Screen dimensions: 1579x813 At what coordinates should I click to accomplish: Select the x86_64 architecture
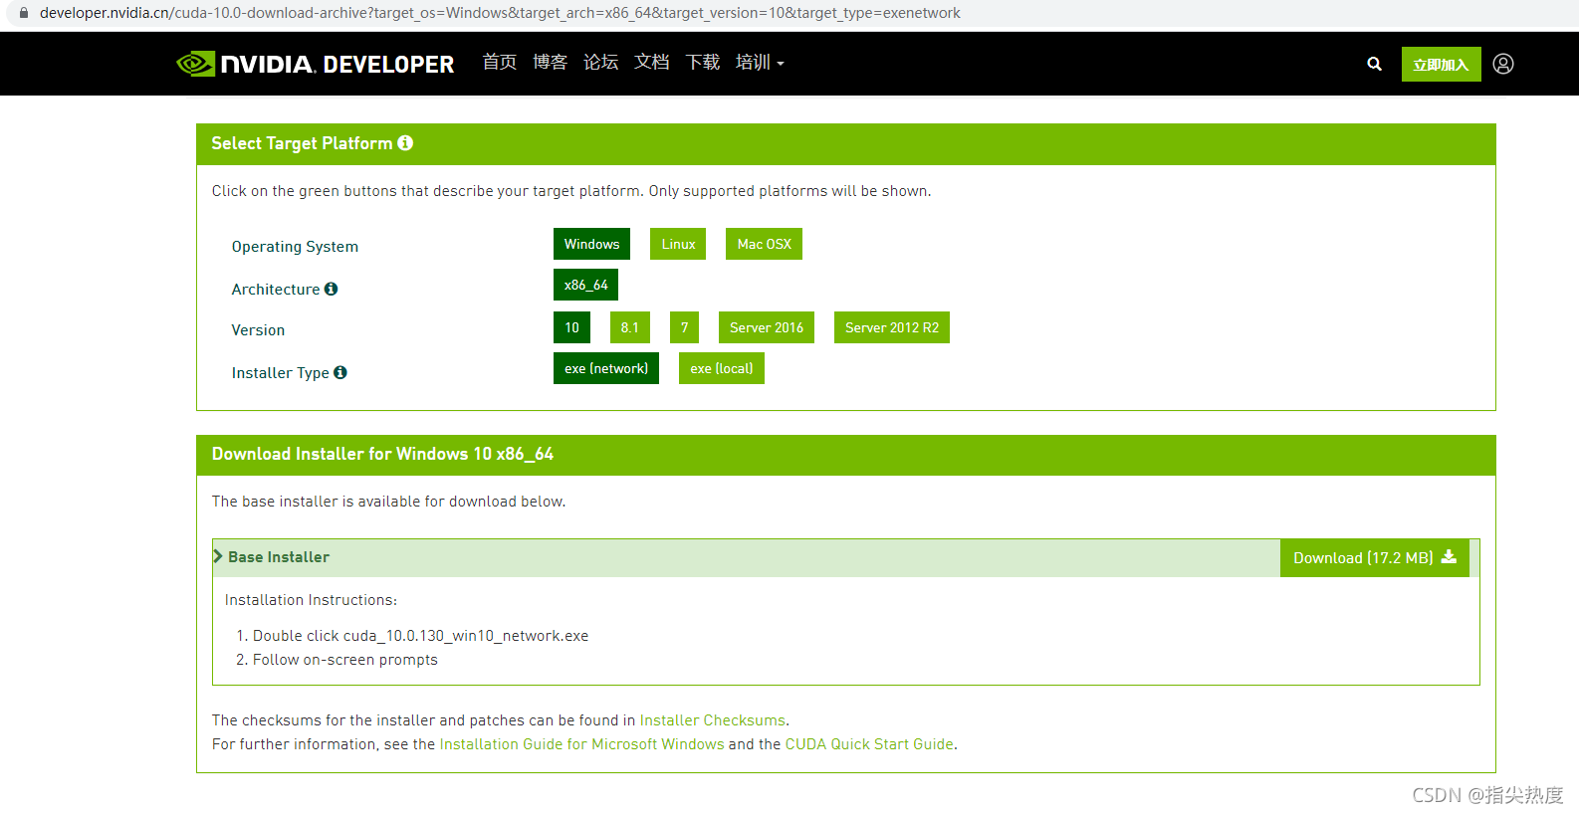(585, 285)
